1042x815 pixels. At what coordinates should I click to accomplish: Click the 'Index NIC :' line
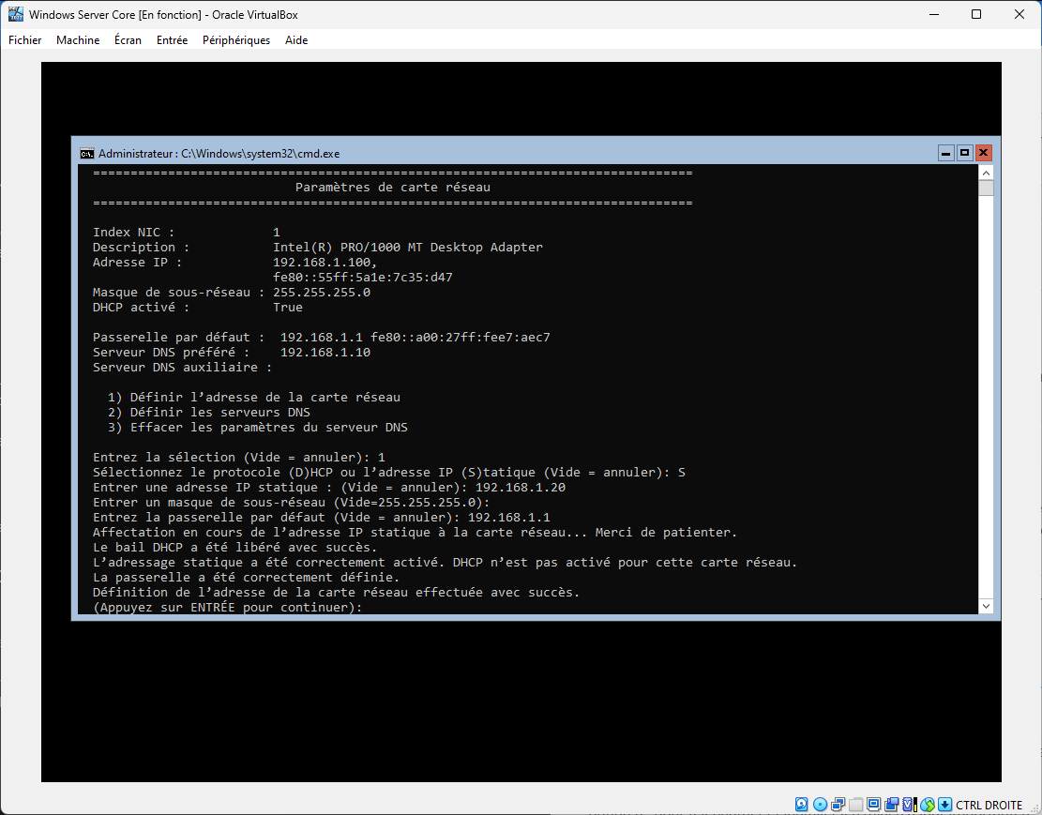coord(186,232)
